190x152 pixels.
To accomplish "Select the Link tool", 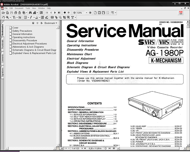I will pyautogui.click(x=56, y=18).
